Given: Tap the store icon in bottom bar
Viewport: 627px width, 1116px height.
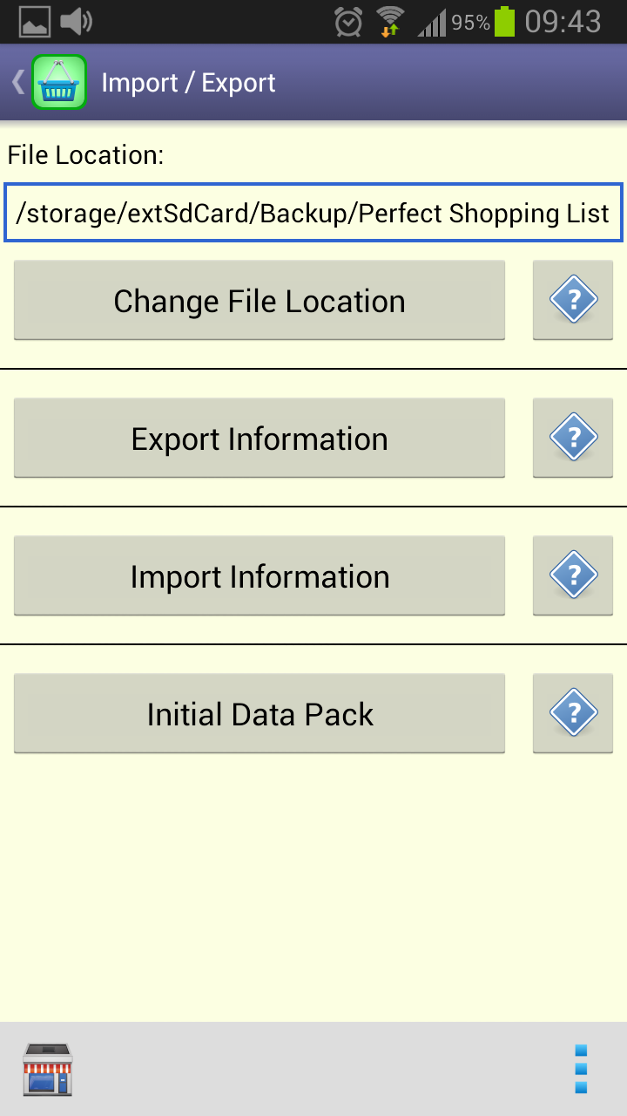Looking at the screenshot, I should 48,1068.
